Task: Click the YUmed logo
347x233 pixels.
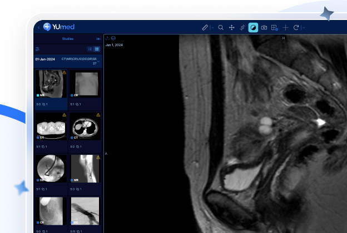Action: 59,27
